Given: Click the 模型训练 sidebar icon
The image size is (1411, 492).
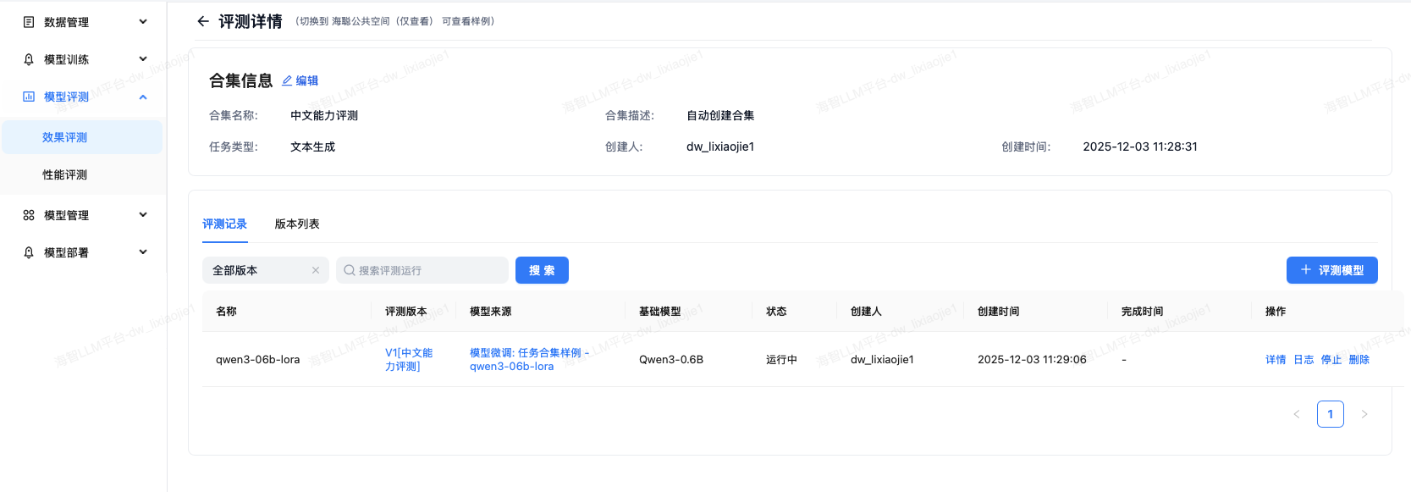Looking at the screenshot, I should (29, 59).
